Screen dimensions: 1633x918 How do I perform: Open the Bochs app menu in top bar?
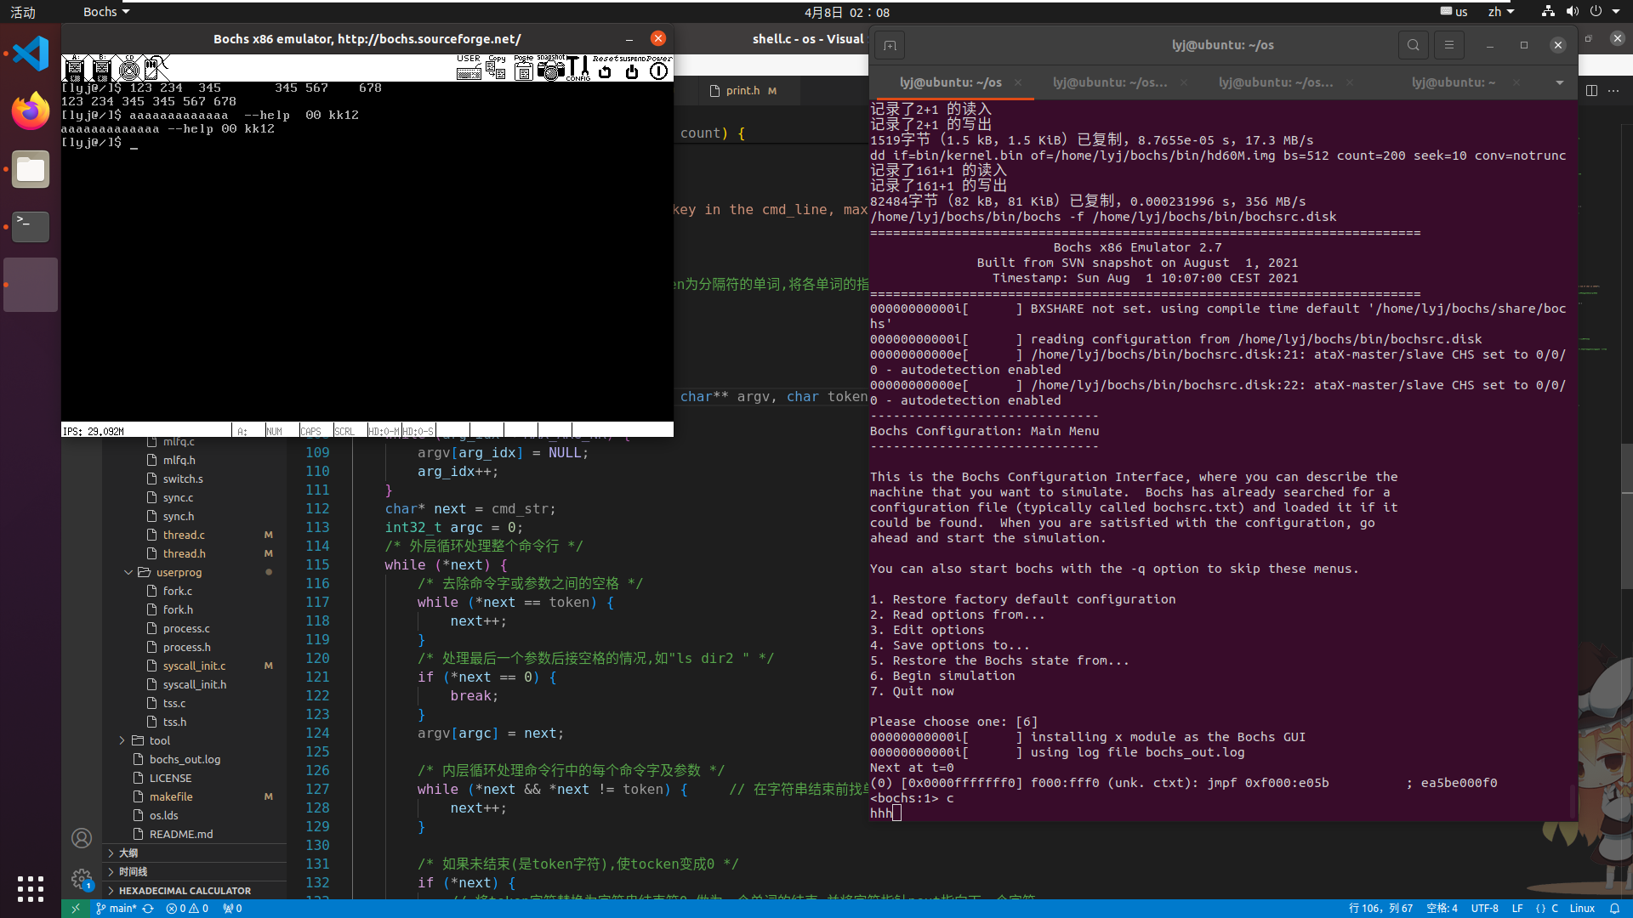click(x=106, y=12)
